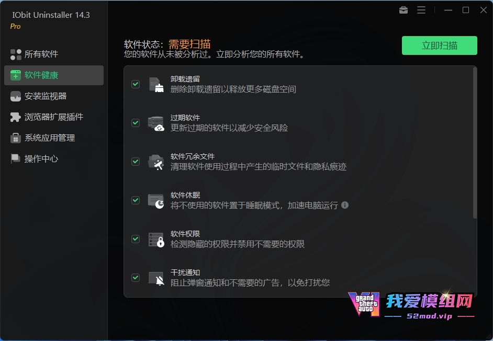
Task: Click the 需要扫描 status text
Action: pos(189,44)
